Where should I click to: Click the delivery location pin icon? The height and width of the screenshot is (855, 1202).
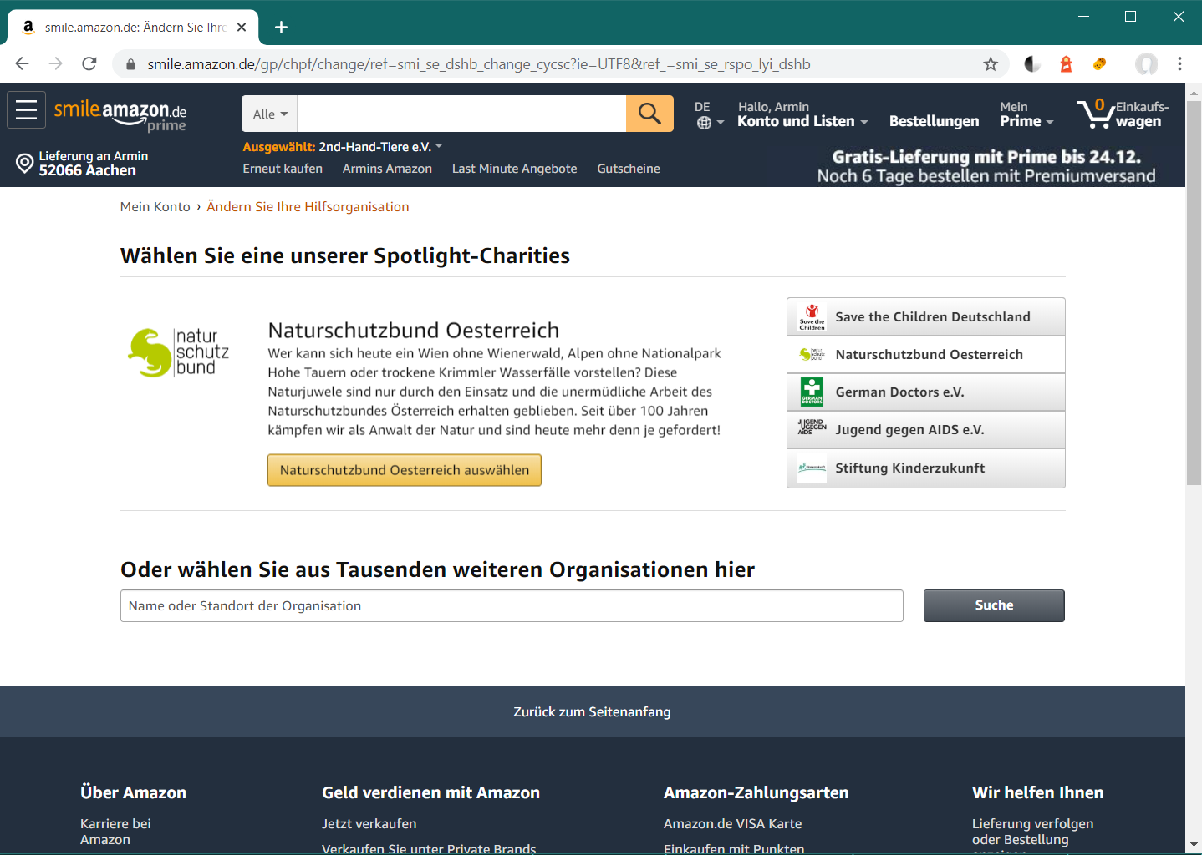coord(25,163)
